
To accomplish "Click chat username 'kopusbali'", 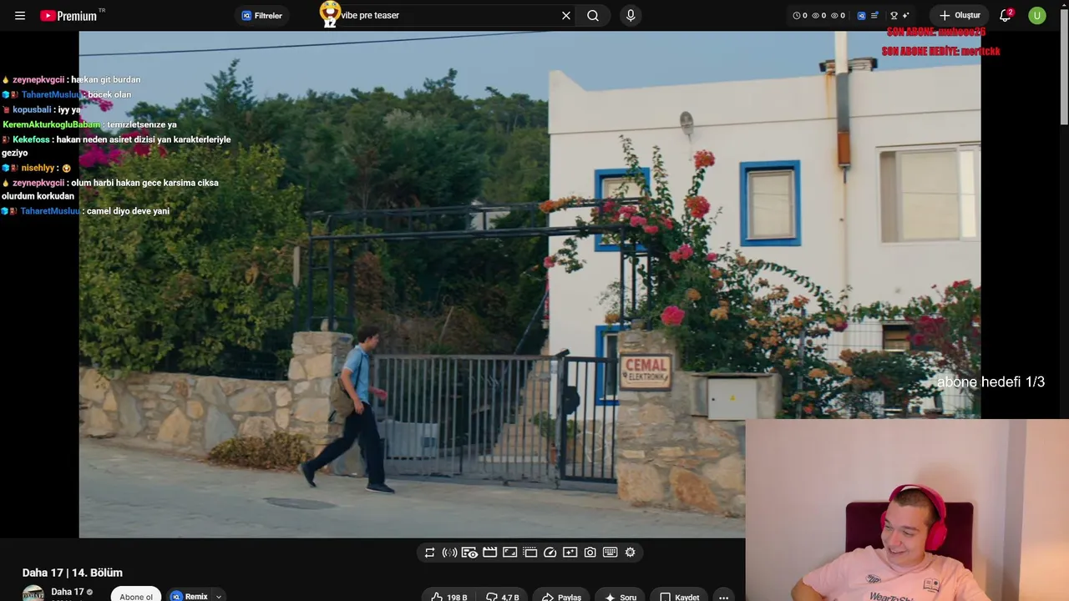I will 32,109.
